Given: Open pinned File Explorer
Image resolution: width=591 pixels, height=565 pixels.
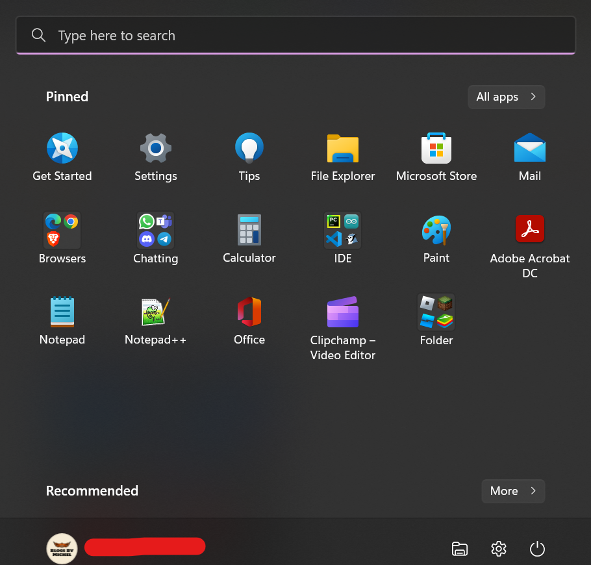Looking at the screenshot, I should (343, 149).
